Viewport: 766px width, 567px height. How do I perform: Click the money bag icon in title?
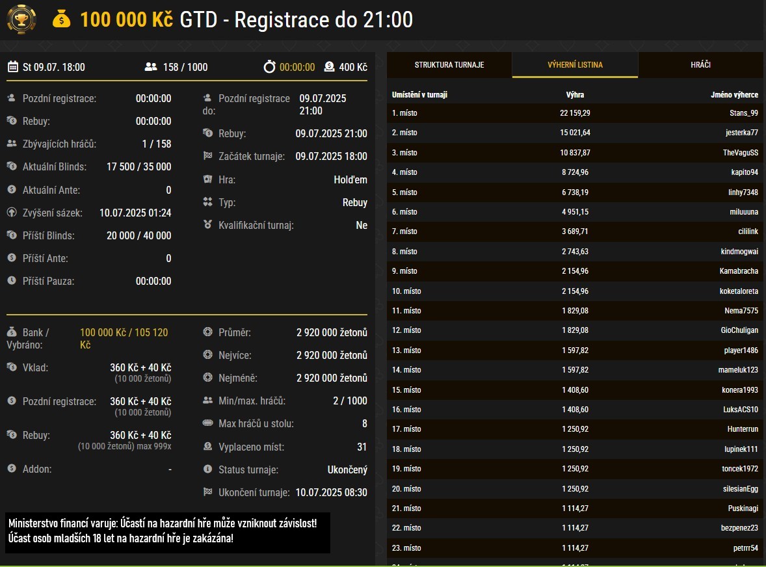coord(61,20)
